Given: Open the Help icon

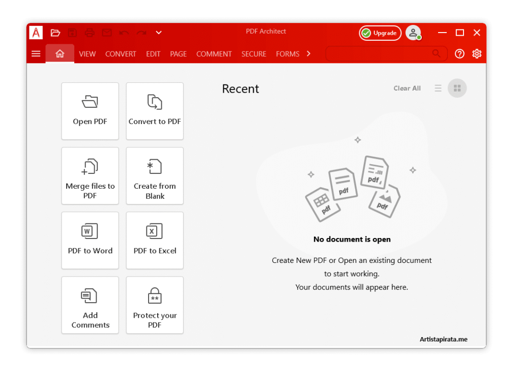Looking at the screenshot, I should click(459, 53).
